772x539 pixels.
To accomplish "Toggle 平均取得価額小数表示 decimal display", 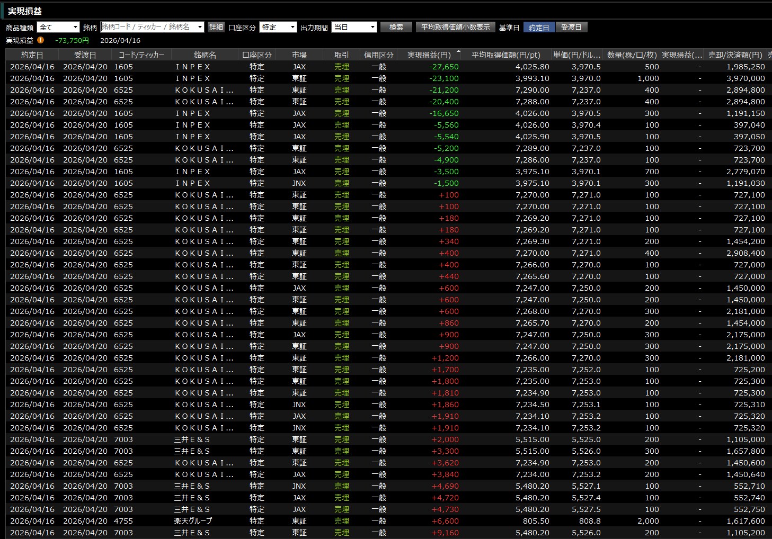I will (455, 28).
